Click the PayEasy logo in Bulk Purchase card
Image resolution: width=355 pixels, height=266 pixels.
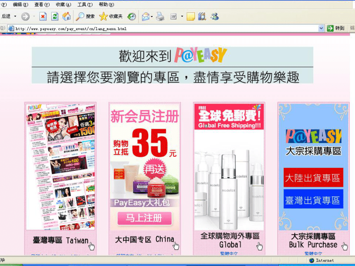pyautogui.click(x=314, y=136)
